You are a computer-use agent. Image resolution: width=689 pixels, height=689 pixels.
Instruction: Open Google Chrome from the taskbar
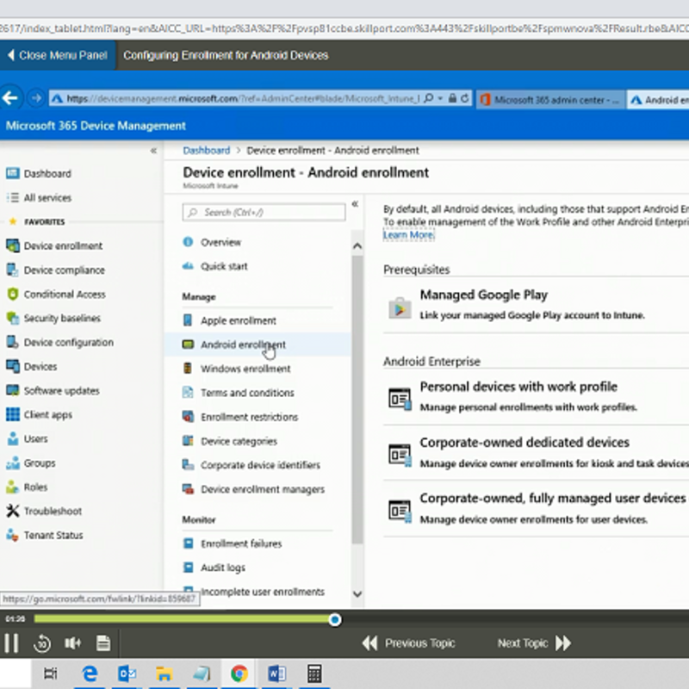click(x=239, y=673)
